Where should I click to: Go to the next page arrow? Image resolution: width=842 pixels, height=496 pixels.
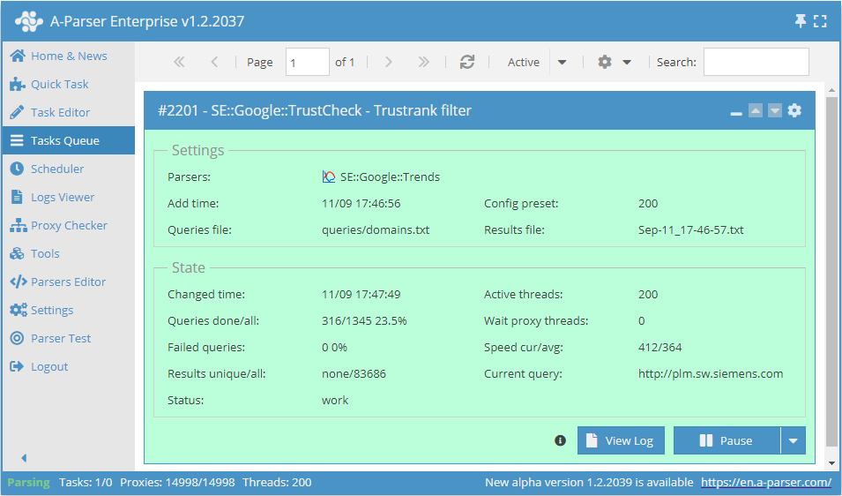[389, 62]
